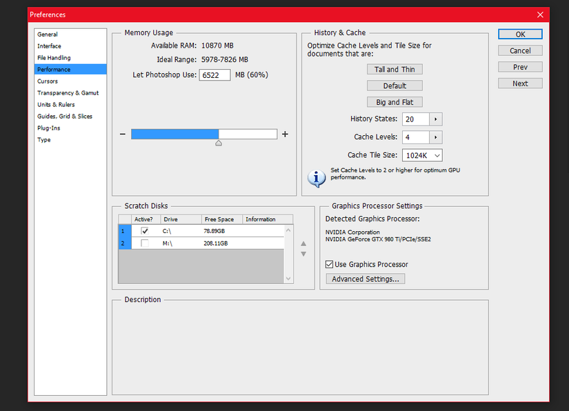Click Next to view the next preferences page
The image size is (569, 411).
pos(520,83)
